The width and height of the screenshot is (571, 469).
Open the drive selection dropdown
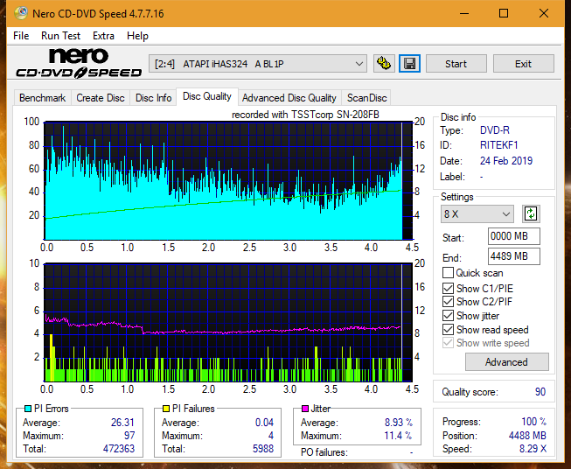tap(257, 64)
